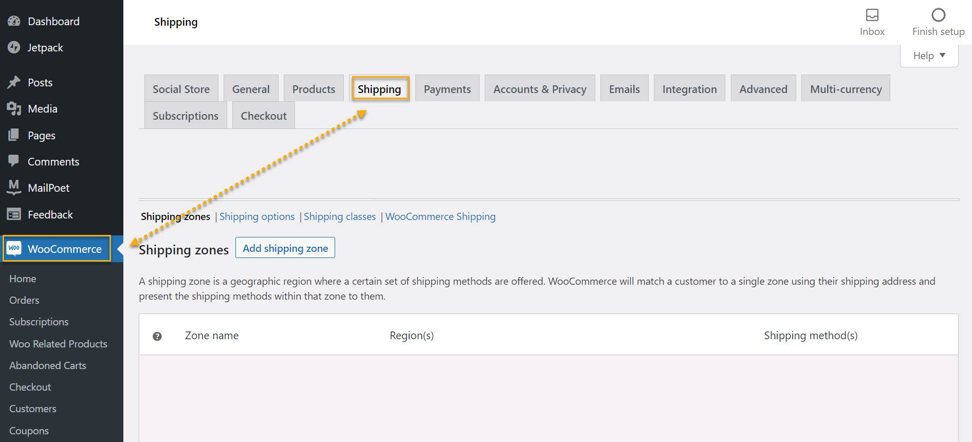
Task: Open the Pages menu item
Action: pyautogui.click(x=42, y=135)
